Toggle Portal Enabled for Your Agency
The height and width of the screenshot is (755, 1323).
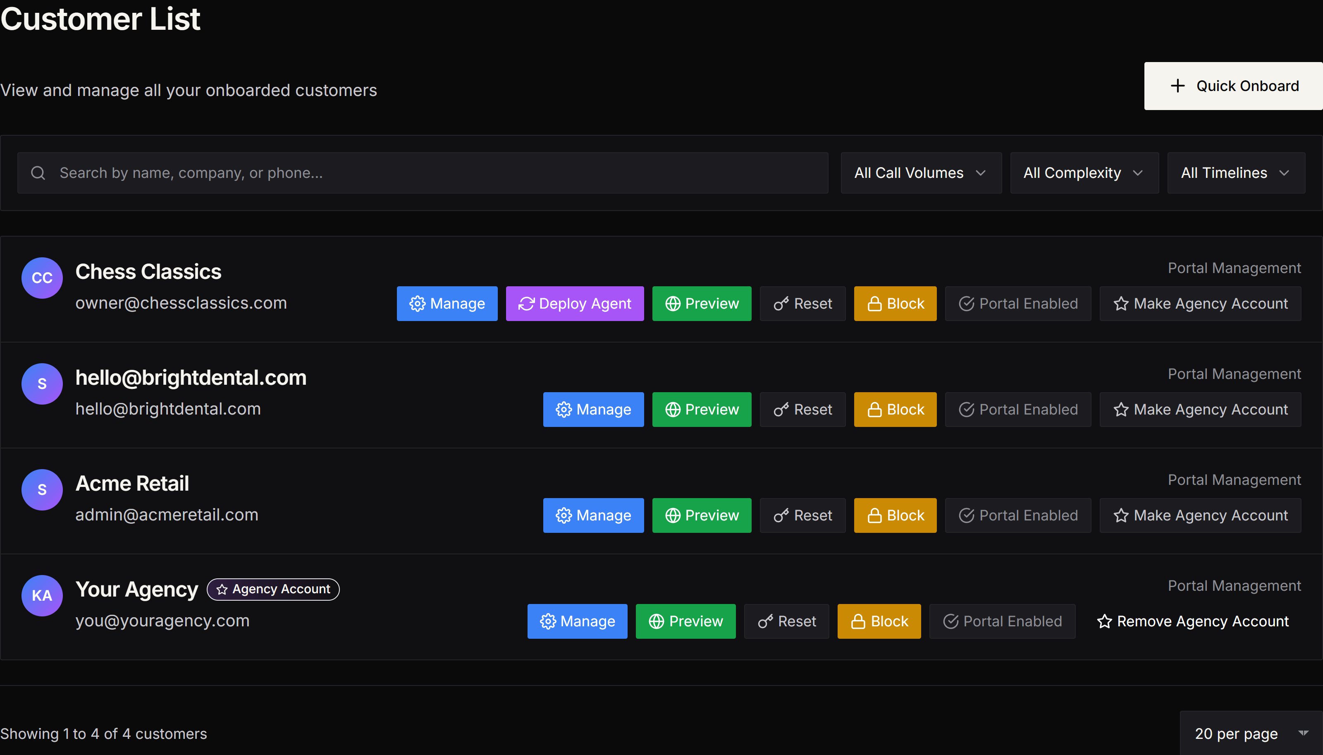[1002, 621]
